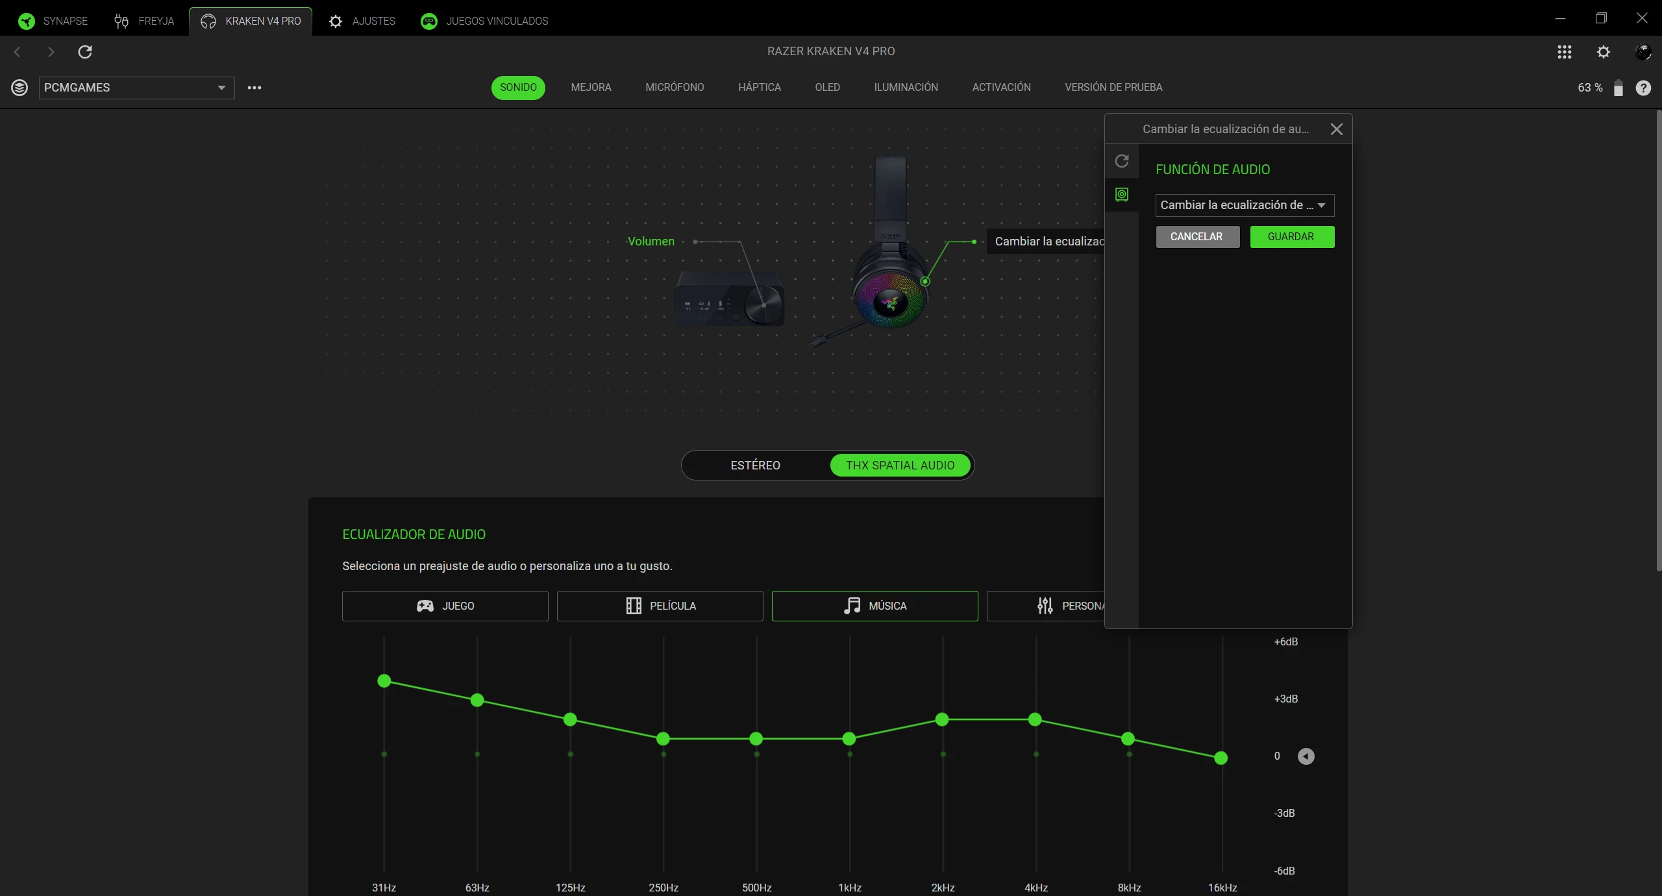The image size is (1662, 896).
Task: Click the reset-to-zero arrow beside 0 dB
Action: point(1306,756)
